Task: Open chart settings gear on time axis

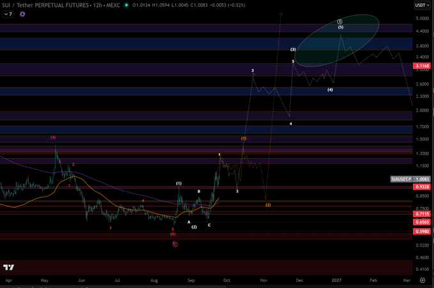Action: pos(423,280)
